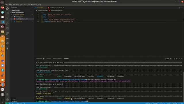Viewport: 184px width, 104px height.
Task: Select the Terminal panel tab
Action: pos(66,58)
